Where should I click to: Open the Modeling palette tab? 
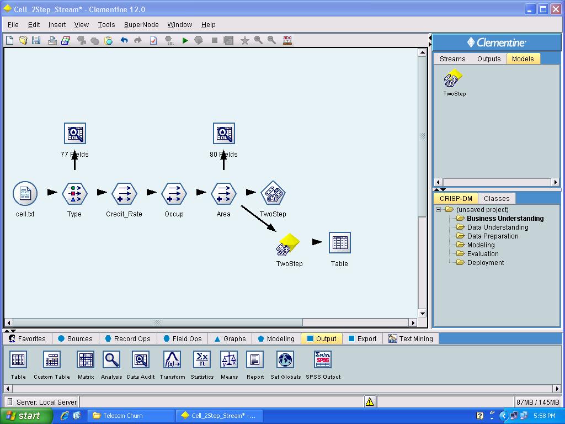(x=276, y=338)
